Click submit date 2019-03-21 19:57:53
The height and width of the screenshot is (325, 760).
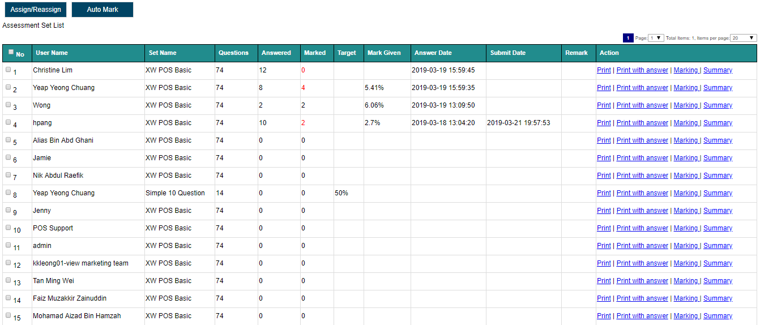[519, 123]
